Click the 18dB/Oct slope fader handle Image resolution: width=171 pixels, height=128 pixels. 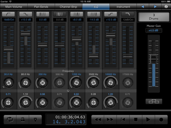coord(9,49)
